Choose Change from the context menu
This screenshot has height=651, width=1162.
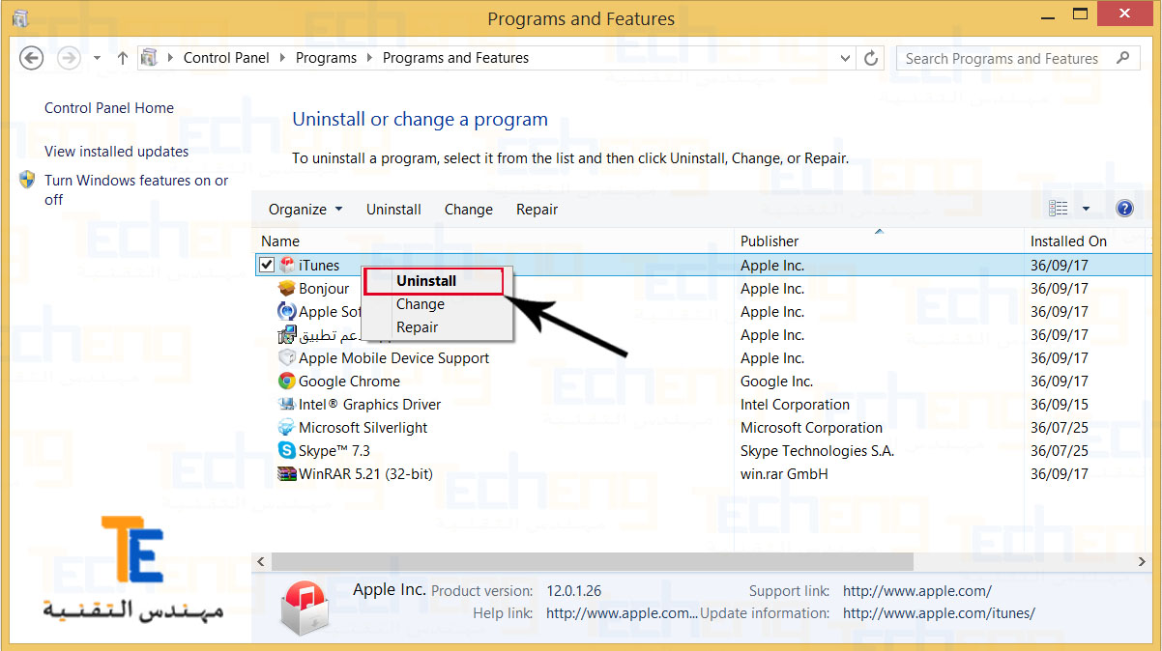[x=421, y=304]
